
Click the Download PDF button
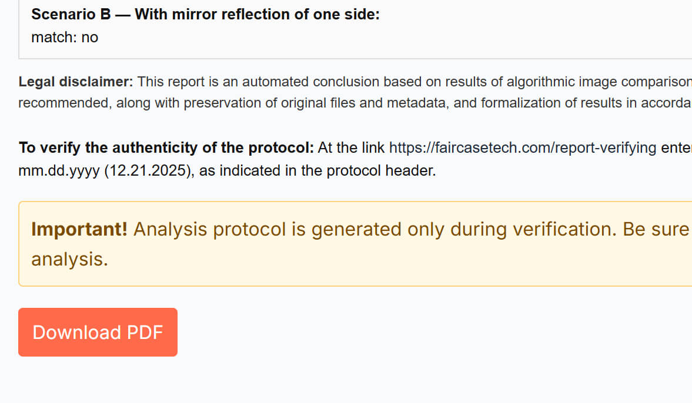[98, 333]
